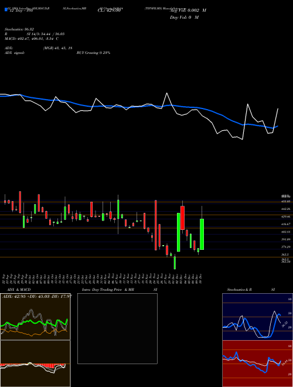Click the 'SI 14/3: 54.44 / 56.05' value
This screenshot has height=387, width=293.
click(x=46, y=34)
